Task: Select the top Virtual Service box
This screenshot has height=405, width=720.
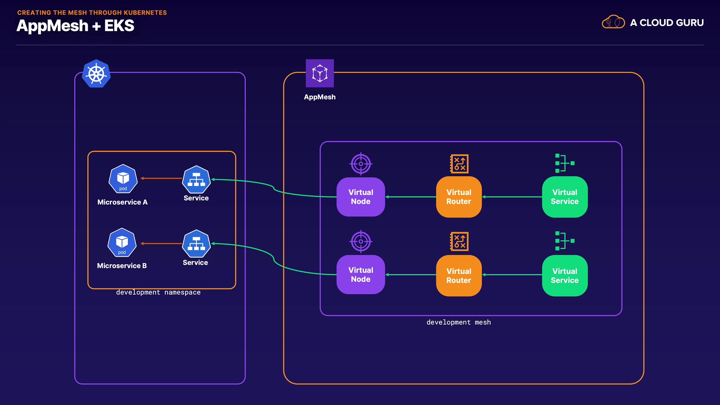Action: point(565,197)
